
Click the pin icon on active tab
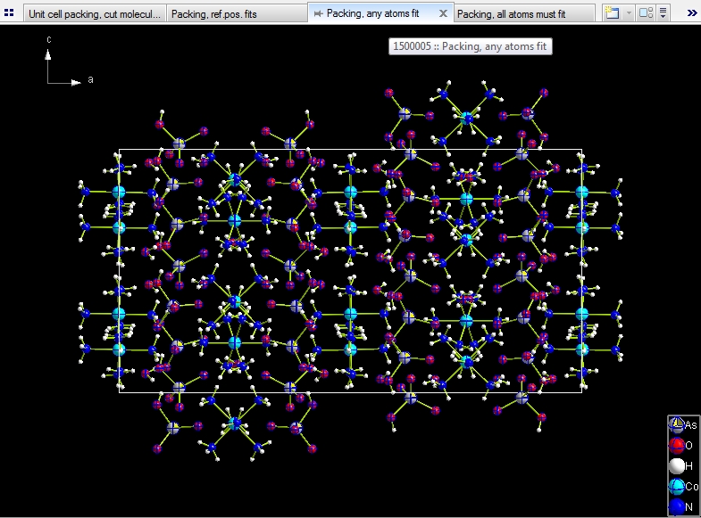pyautogui.click(x=318, y=14)
